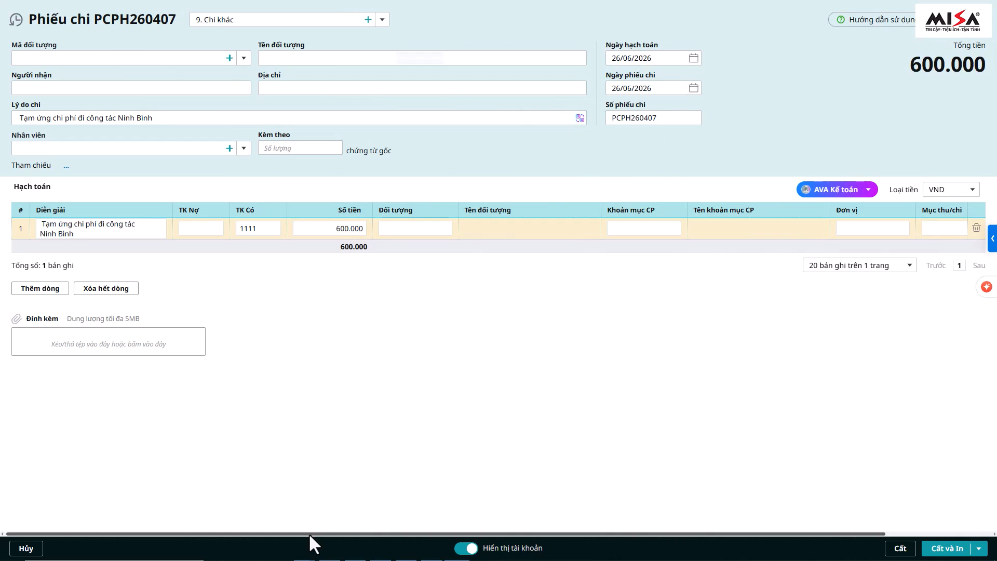Click Xóa hết dòng button

106,288
